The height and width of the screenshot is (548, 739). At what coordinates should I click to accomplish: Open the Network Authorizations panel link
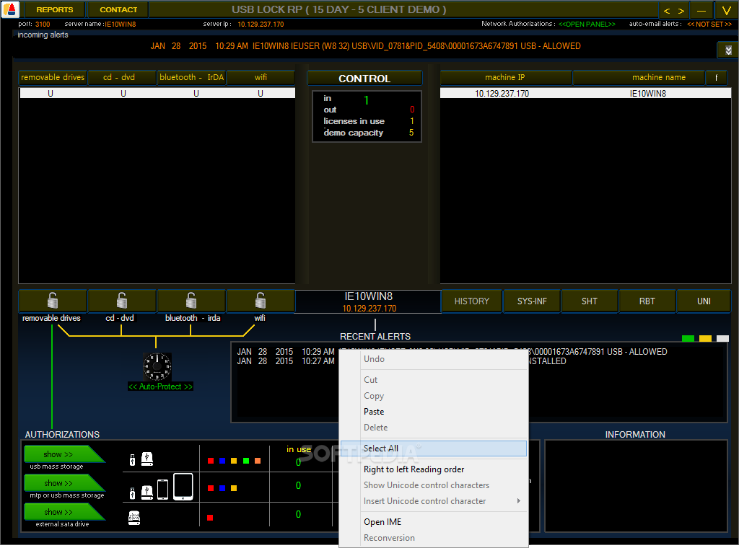[587, 24]
